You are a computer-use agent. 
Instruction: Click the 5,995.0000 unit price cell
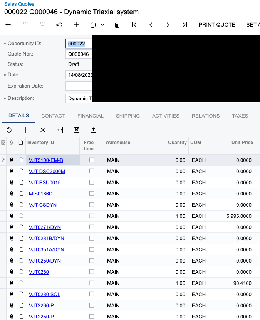[x=235, y=216]
